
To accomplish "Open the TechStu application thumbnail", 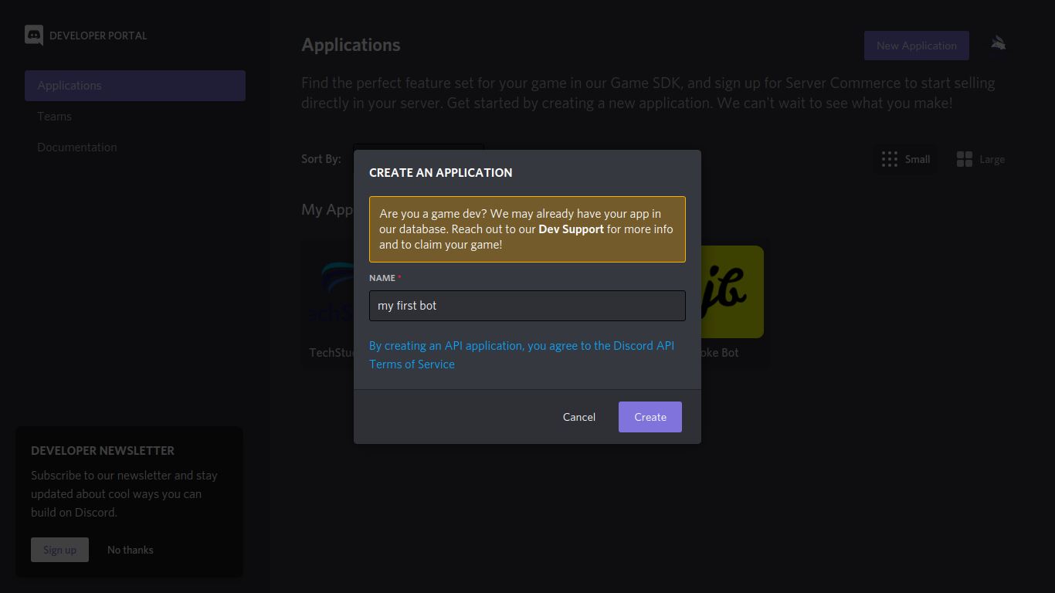I will (331, 292).
